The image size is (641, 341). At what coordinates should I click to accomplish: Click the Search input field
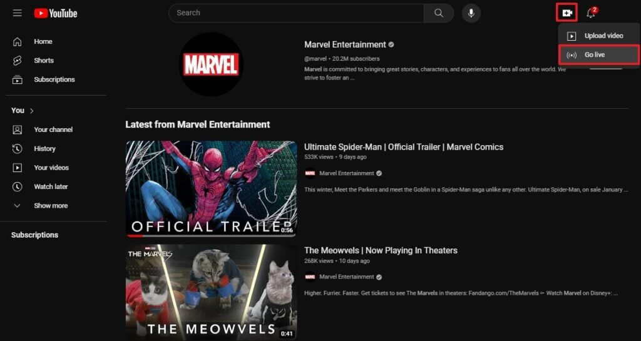296,13
